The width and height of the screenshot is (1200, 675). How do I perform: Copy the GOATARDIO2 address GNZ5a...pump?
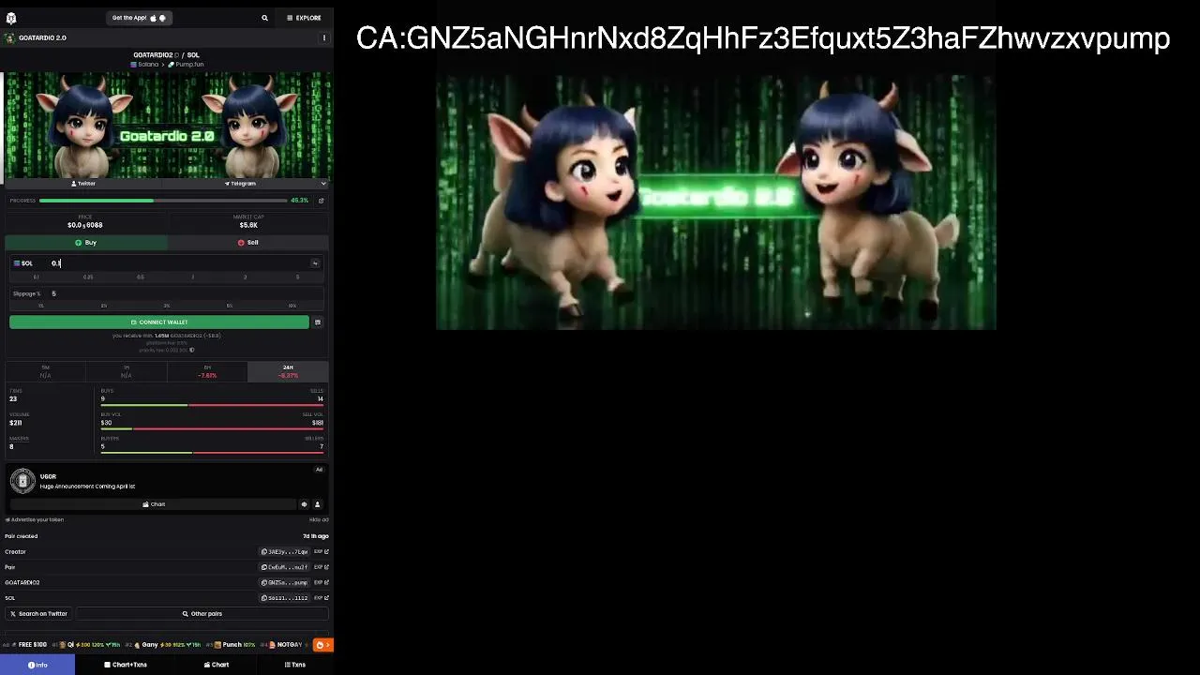pos(284,583)
